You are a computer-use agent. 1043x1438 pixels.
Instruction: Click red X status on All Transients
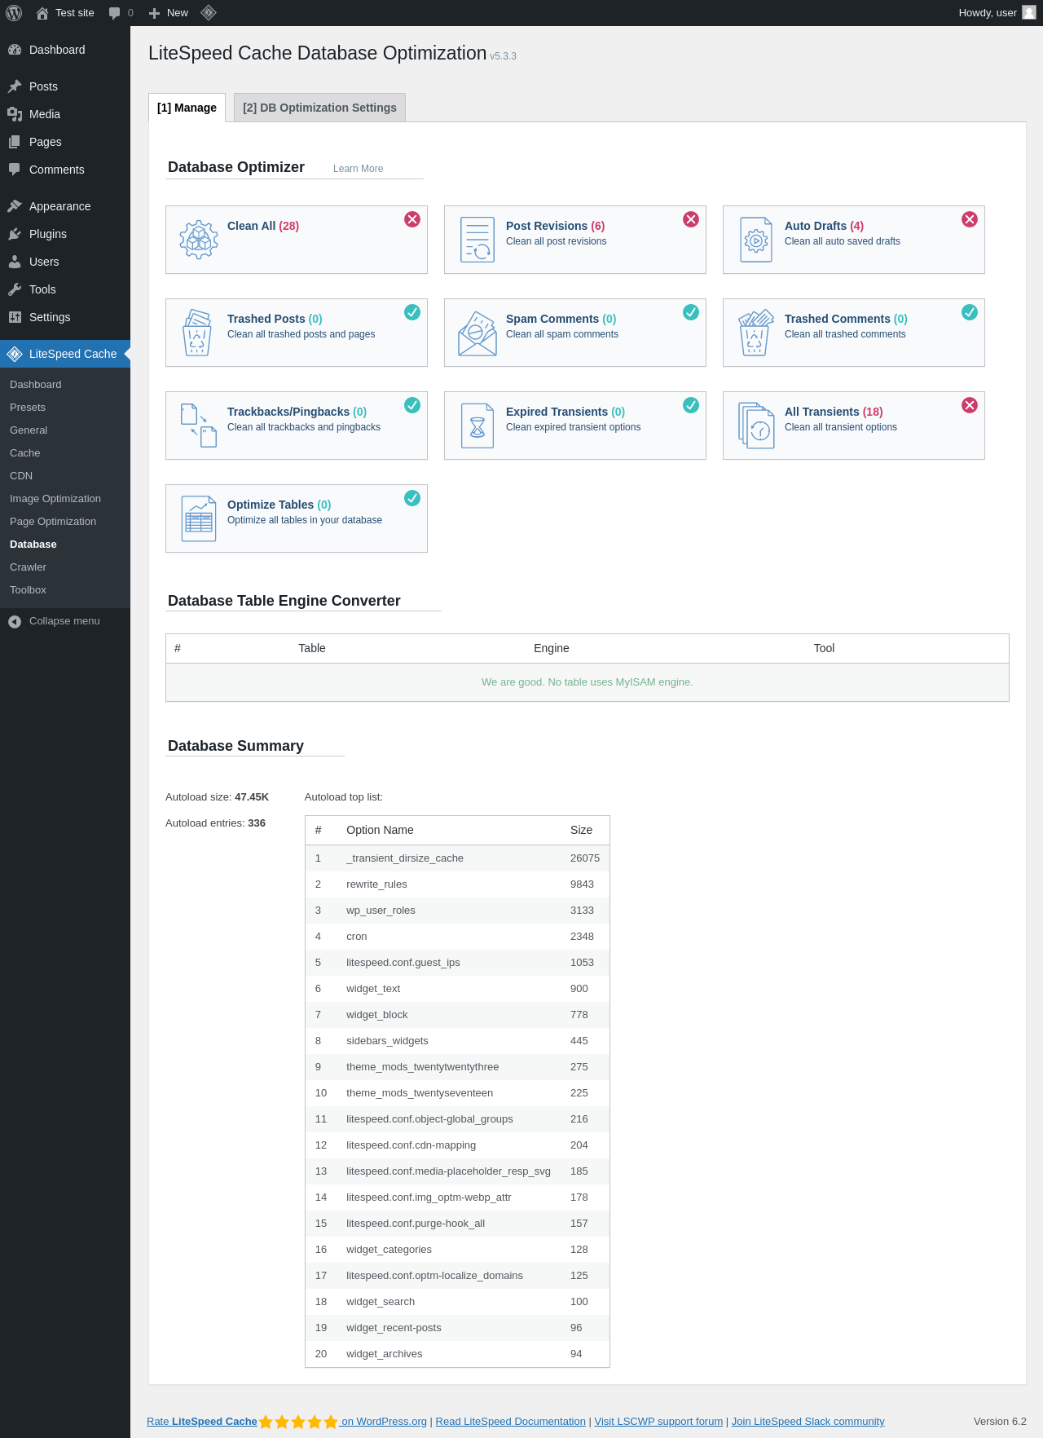pyautogui.click(x=970, y=405)
